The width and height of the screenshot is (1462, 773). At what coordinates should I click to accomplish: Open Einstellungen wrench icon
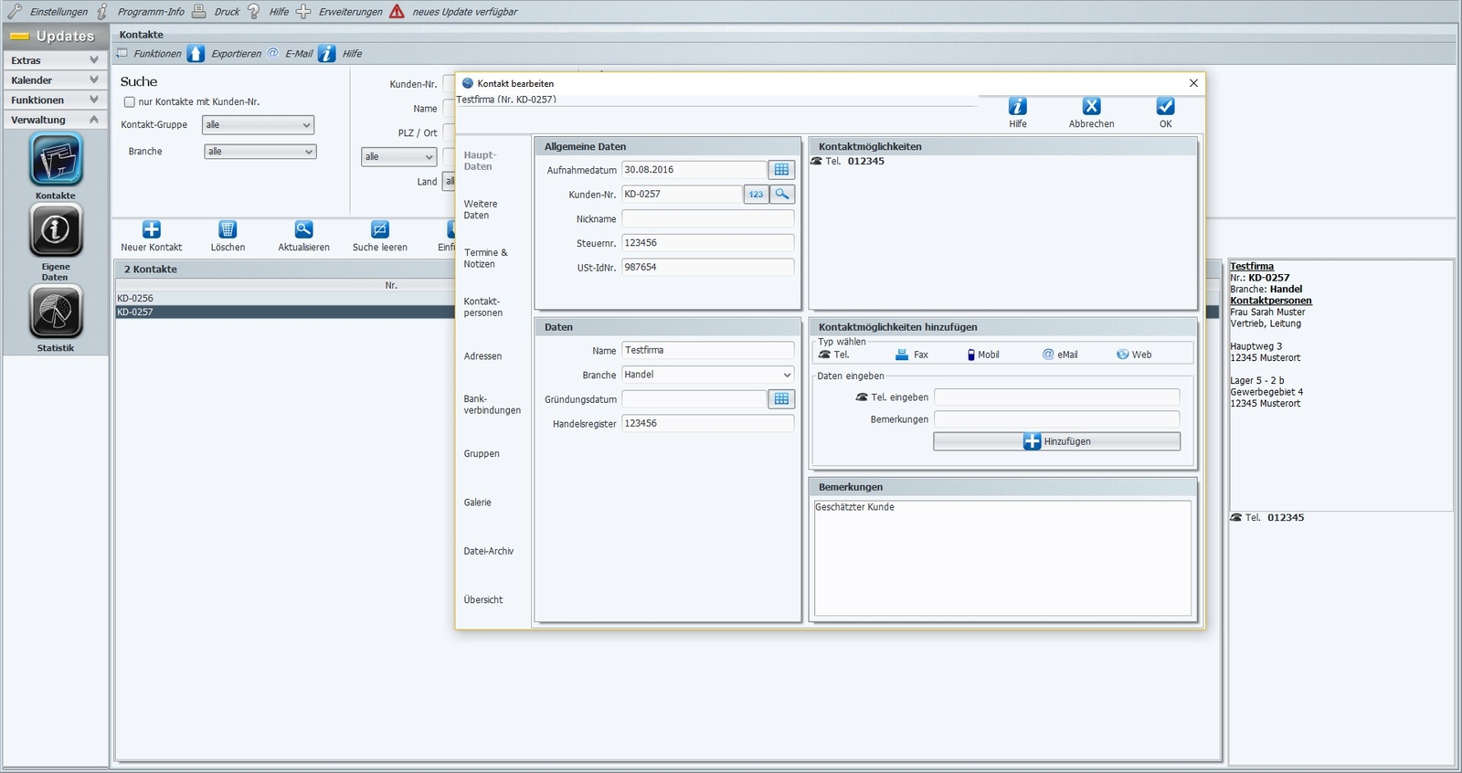click(15, 11)
